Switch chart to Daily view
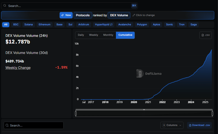 click(81, 35)
